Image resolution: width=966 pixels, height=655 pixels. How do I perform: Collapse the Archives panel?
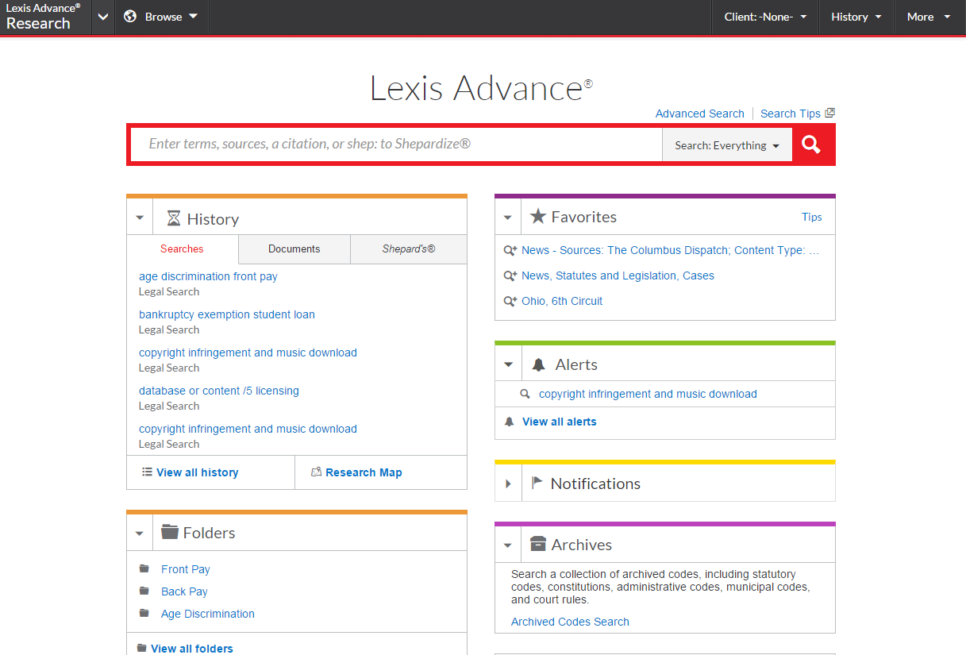click(x=508, y=545)
